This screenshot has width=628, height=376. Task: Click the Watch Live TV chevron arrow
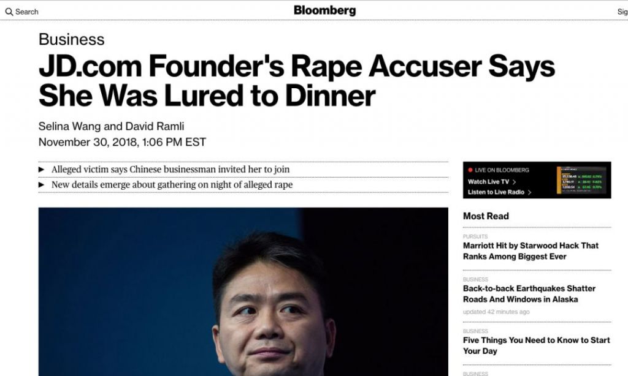click(514, 182)
